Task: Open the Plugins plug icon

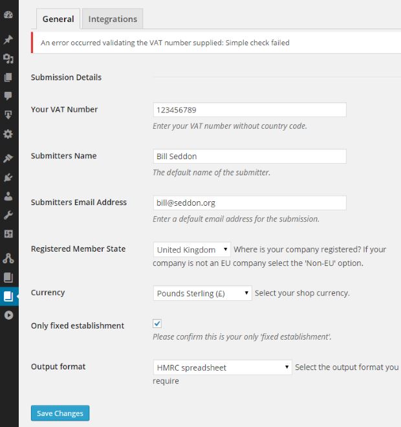Action: coord(8,177)
